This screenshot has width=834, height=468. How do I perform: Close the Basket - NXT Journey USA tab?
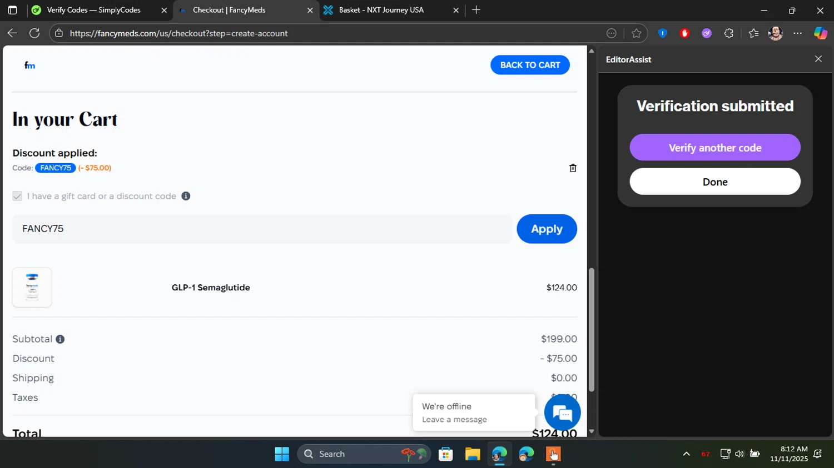[x=456, y=10]
